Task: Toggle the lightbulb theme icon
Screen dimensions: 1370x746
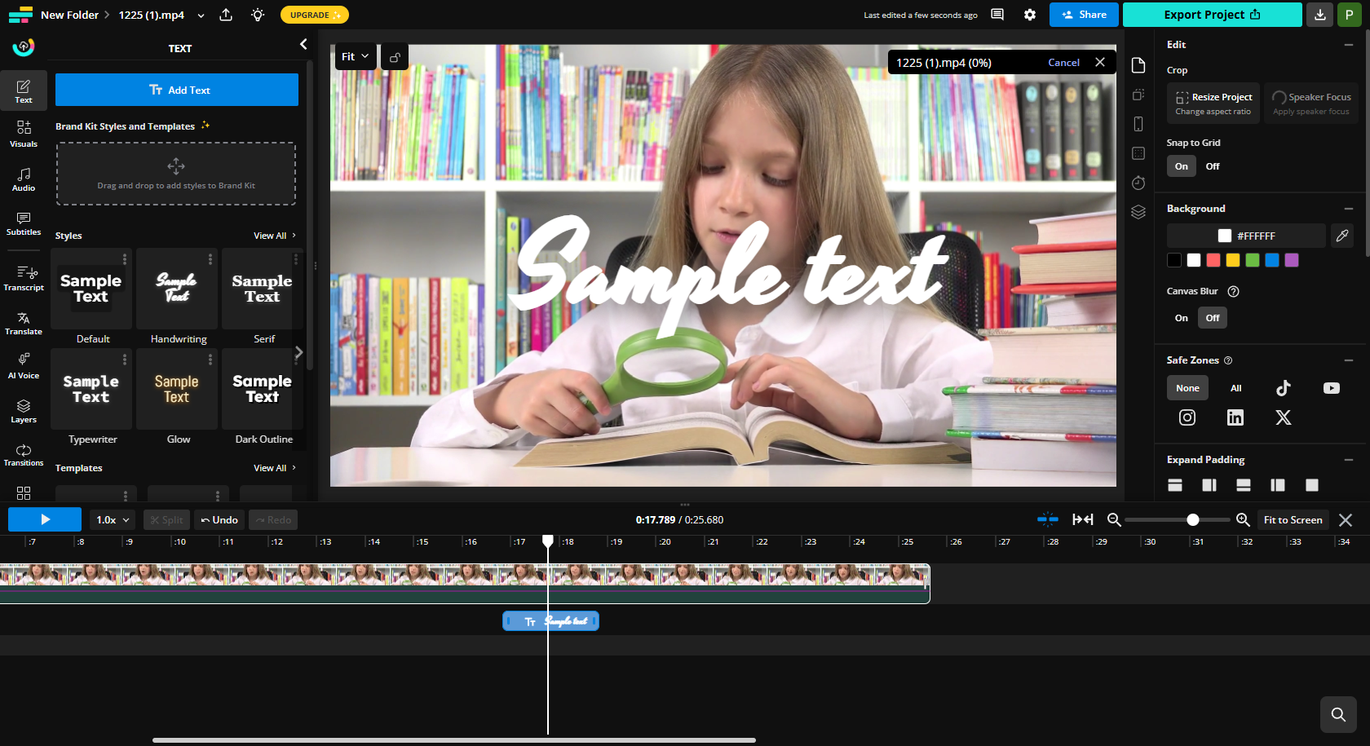Action: pos(258,15)
